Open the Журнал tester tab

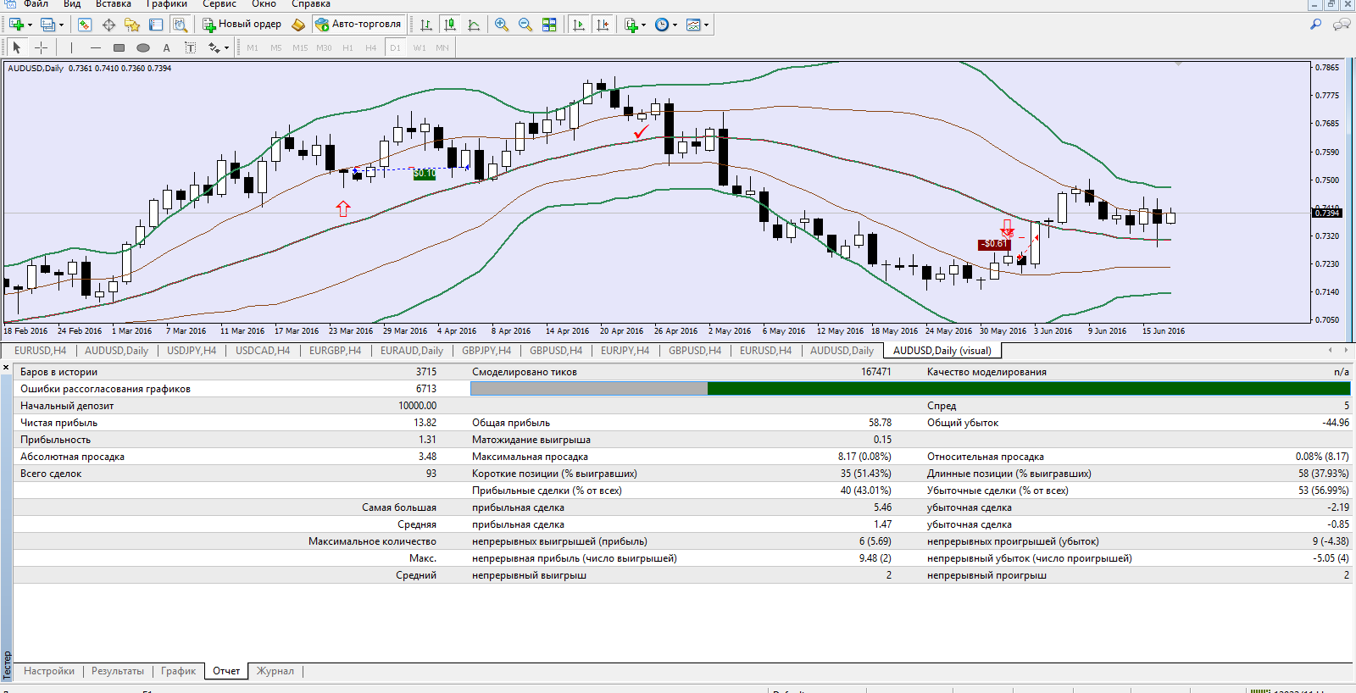(275, 671)
